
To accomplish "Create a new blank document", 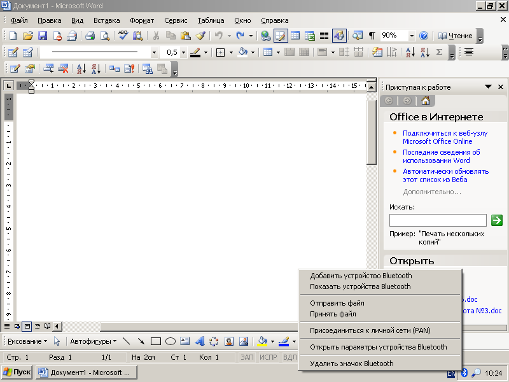I will [x=13, y=36].
